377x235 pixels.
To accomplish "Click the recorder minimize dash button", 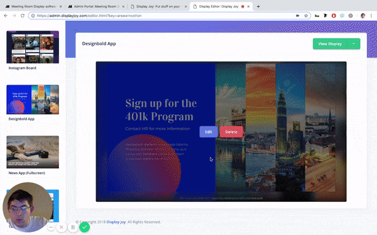I will click(x=51, y=227).
